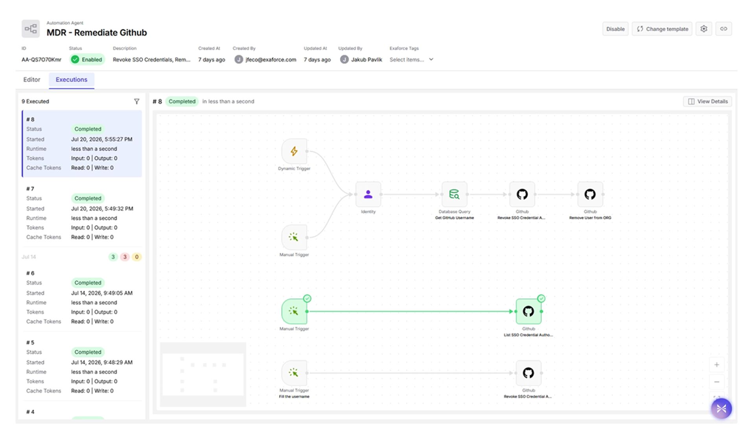
Task: Select the Identity person node
Action: pyautogui.click(x=368, y=194)
